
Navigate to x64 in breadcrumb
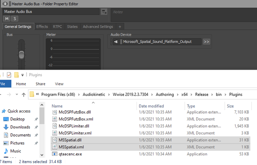[x=184, y=95]
